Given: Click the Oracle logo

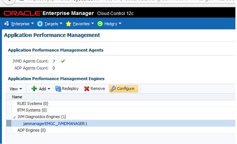Looking at the screenshot, I should 22,13.
